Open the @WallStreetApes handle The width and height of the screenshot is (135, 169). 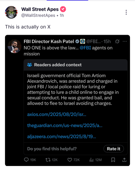click(x=38, y=16)
